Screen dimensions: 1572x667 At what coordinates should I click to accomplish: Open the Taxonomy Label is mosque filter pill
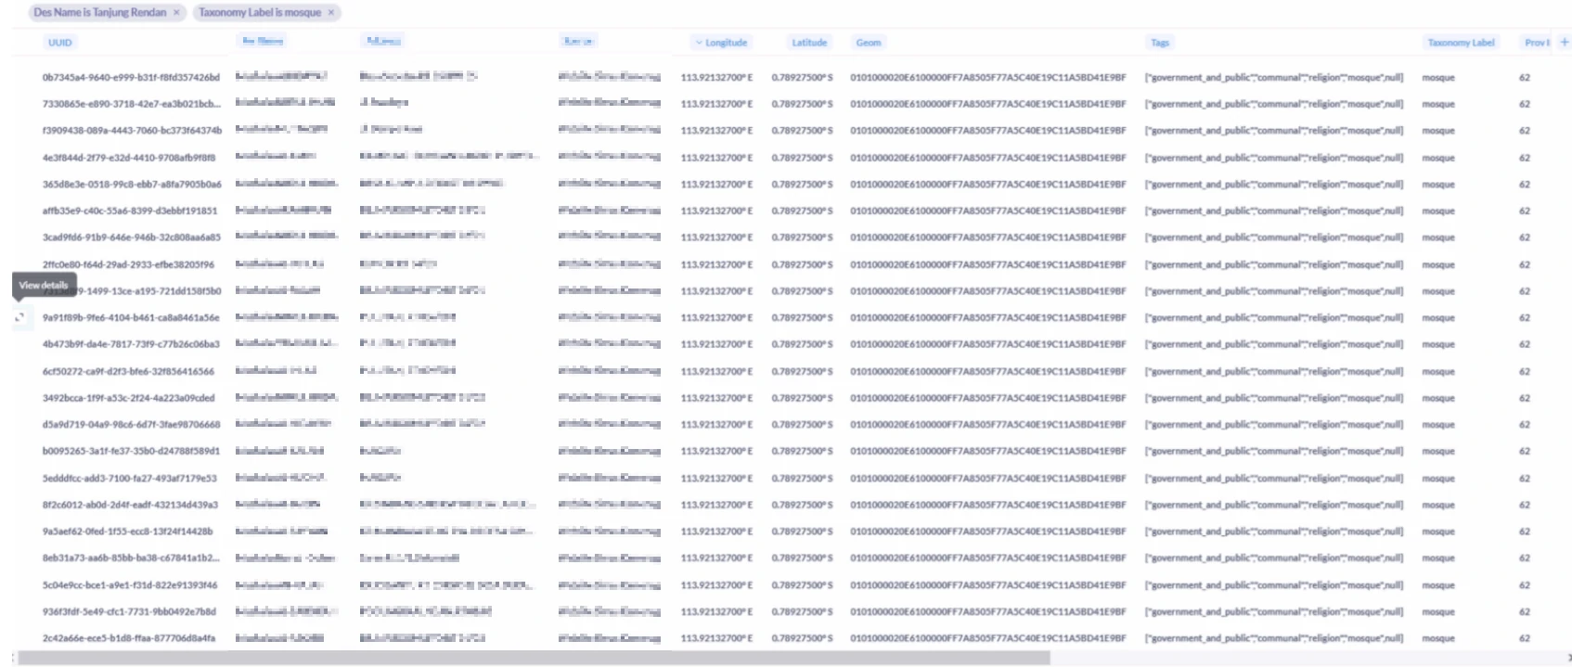259,13
